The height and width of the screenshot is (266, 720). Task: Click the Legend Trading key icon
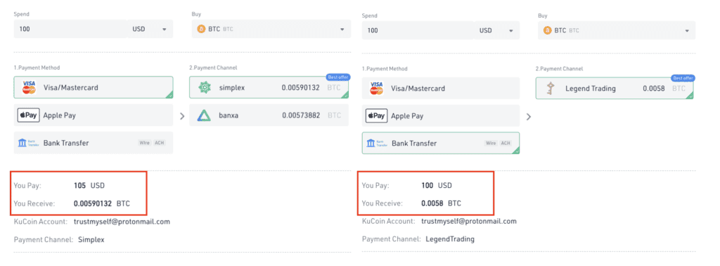(x=551, y=88)
